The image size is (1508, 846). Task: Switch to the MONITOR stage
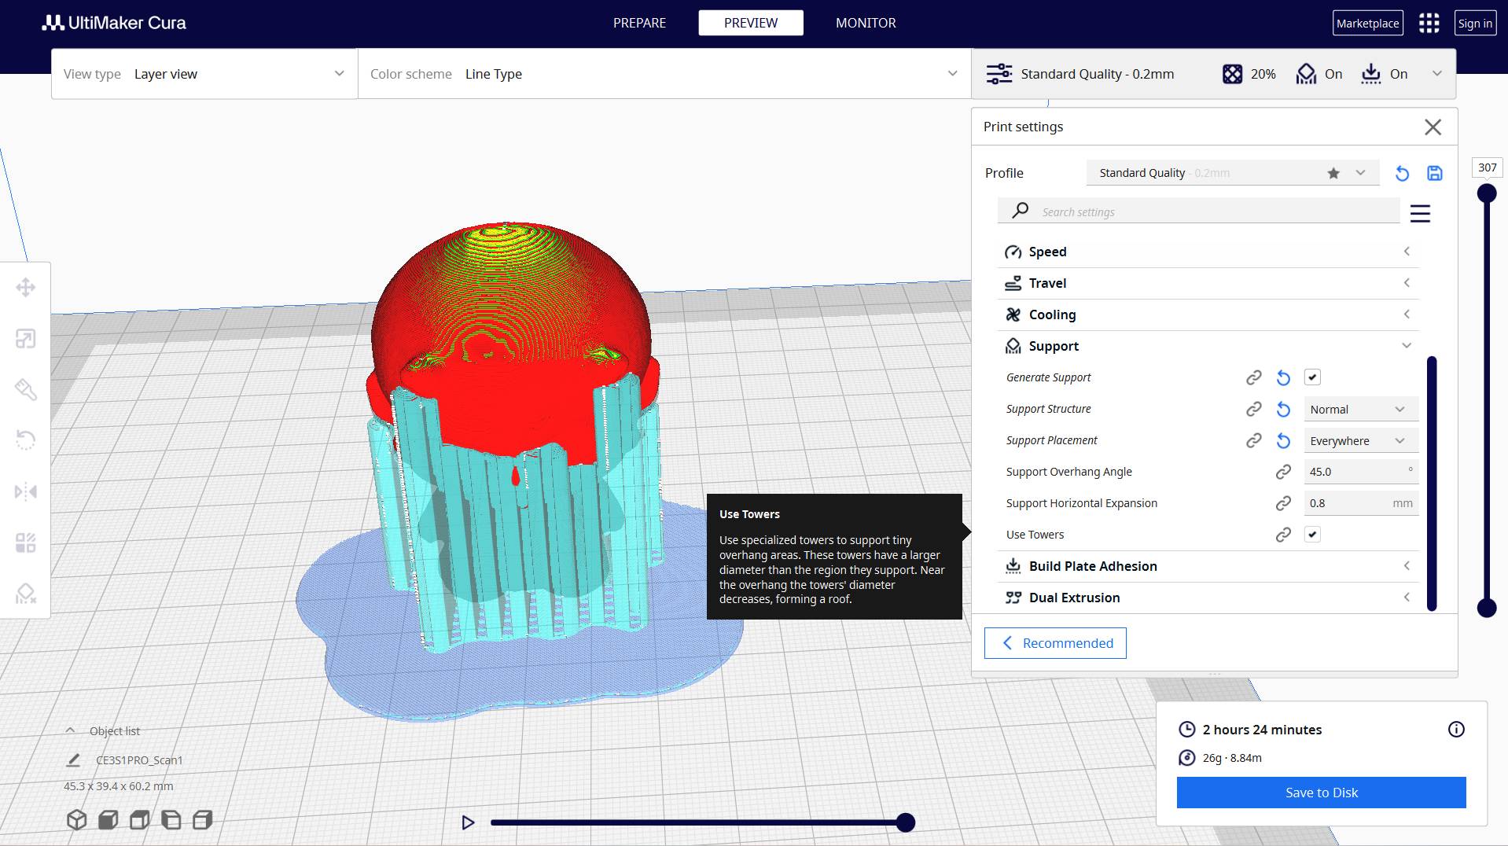click(x=866, y=23)
